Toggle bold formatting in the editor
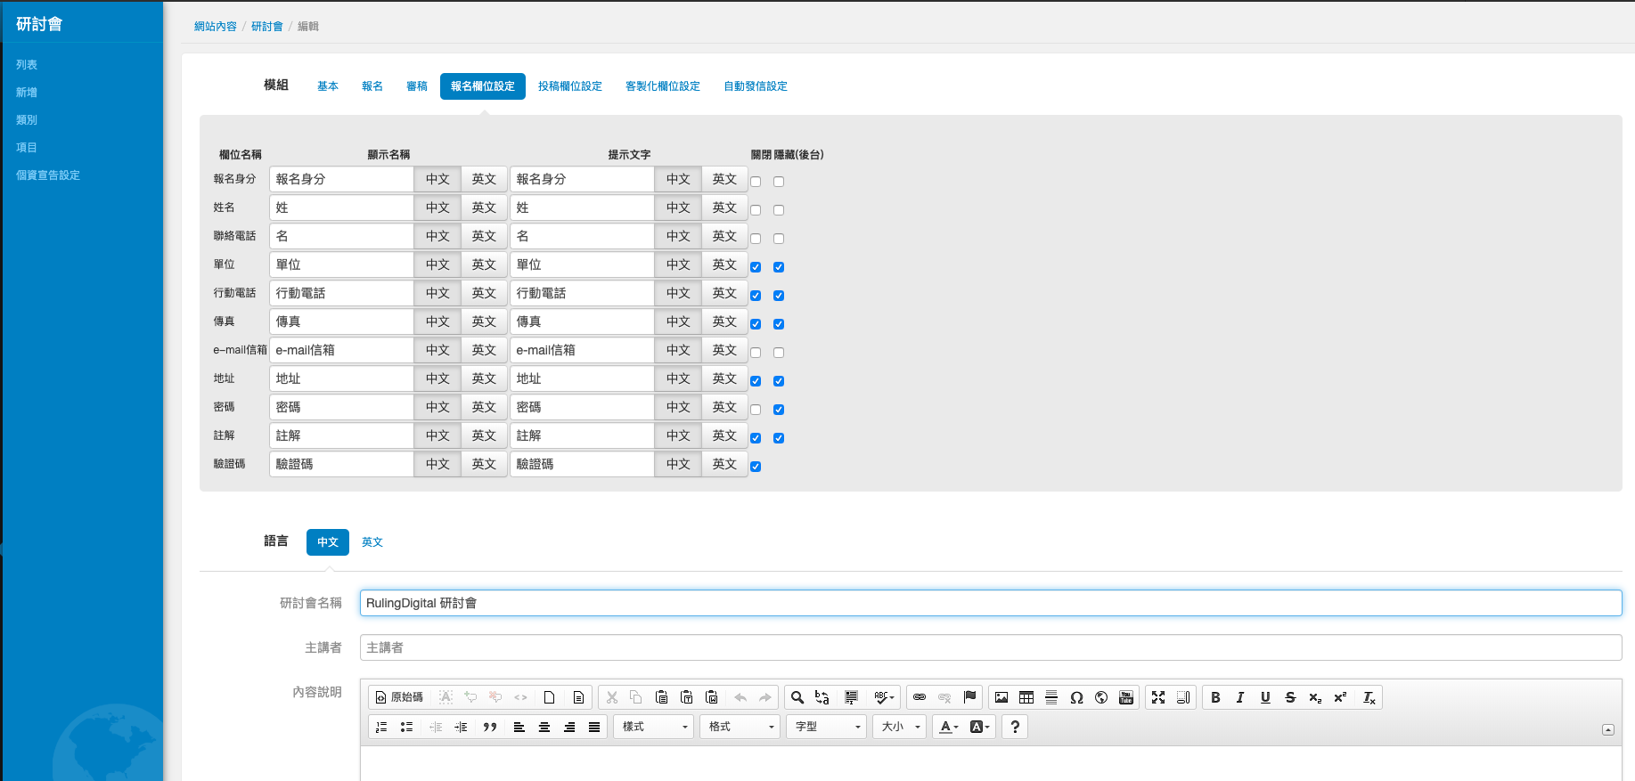The image size is (1635, 781). coord(1215,697)
